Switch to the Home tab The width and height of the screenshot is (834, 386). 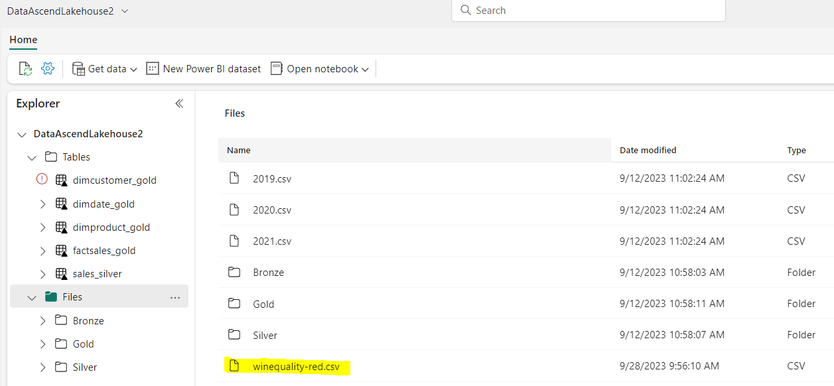point(23,40)
